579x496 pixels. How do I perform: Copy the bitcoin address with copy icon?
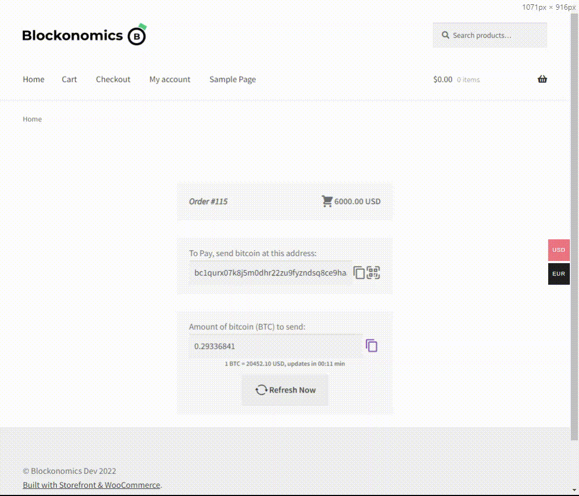pos(359,273)
